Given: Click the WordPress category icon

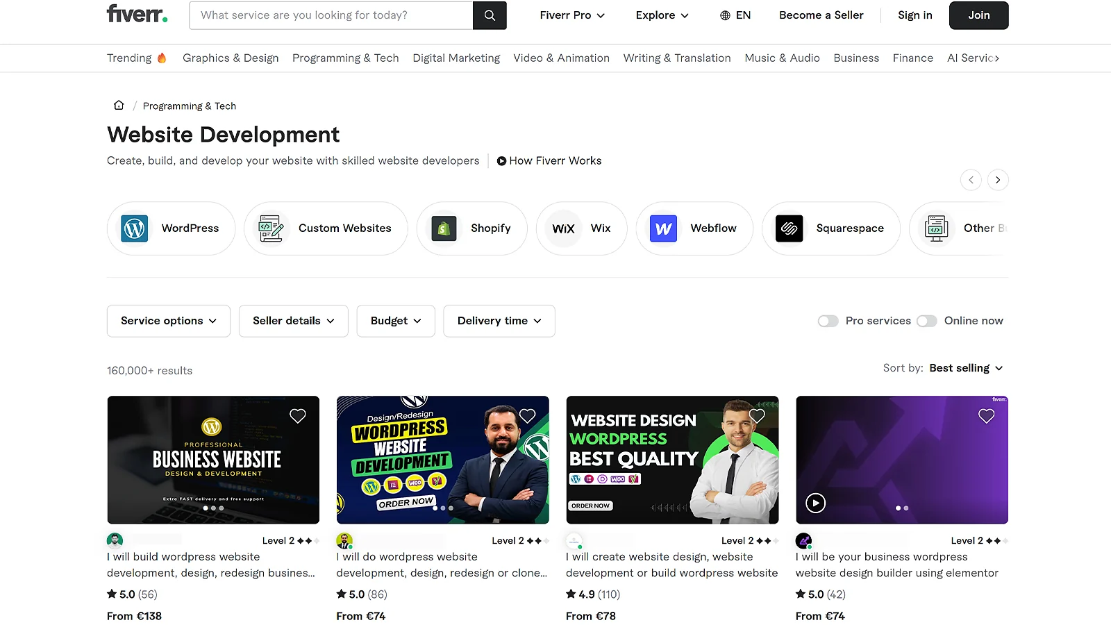Looking at the screenshot, I should click(135, 228).
